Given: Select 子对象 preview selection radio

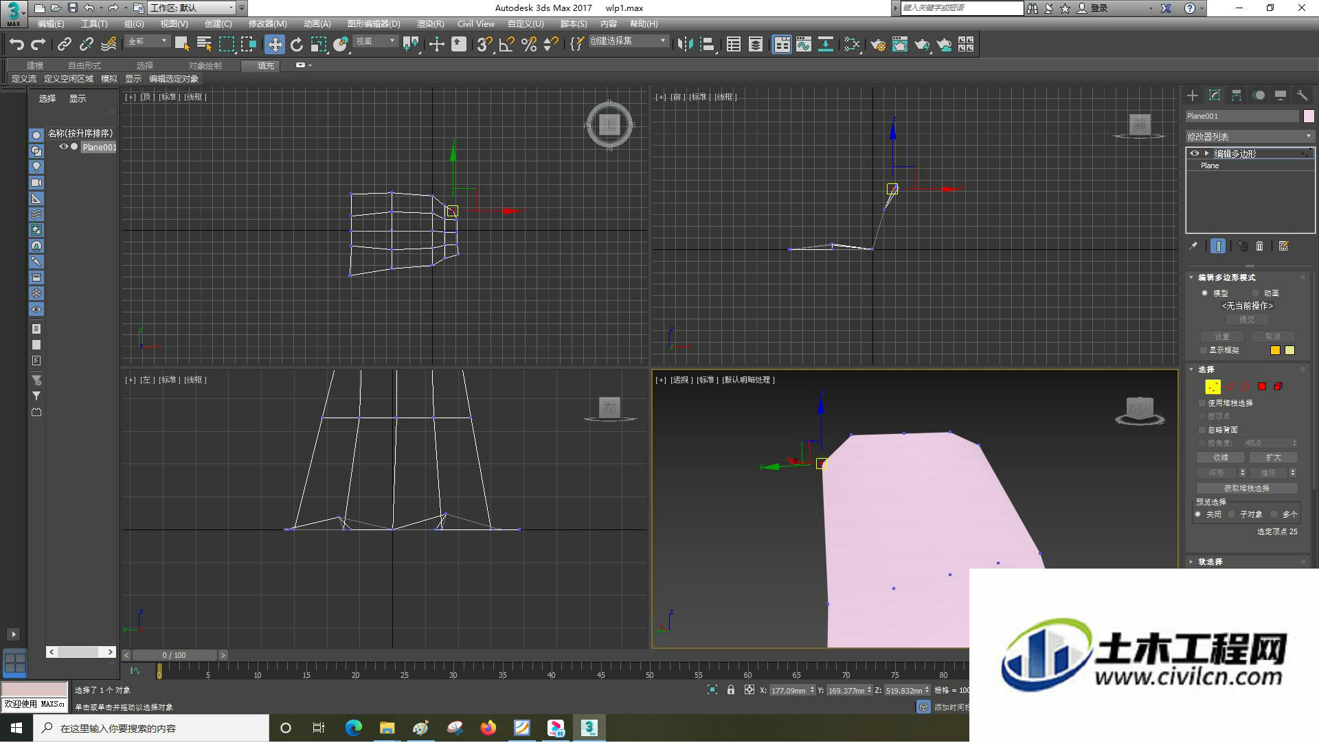Looking at the screenshot, I should click(x=1232, y=514).
